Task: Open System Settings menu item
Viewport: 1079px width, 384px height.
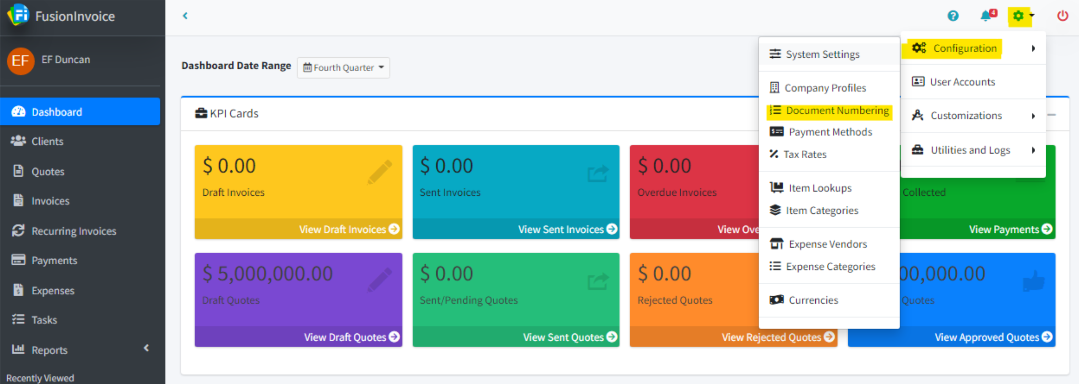Action: [822, 54]
